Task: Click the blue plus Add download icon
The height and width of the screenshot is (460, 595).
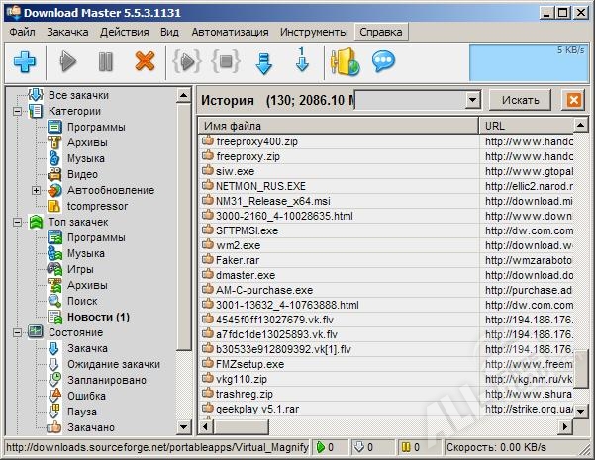Action: [25, 62]
